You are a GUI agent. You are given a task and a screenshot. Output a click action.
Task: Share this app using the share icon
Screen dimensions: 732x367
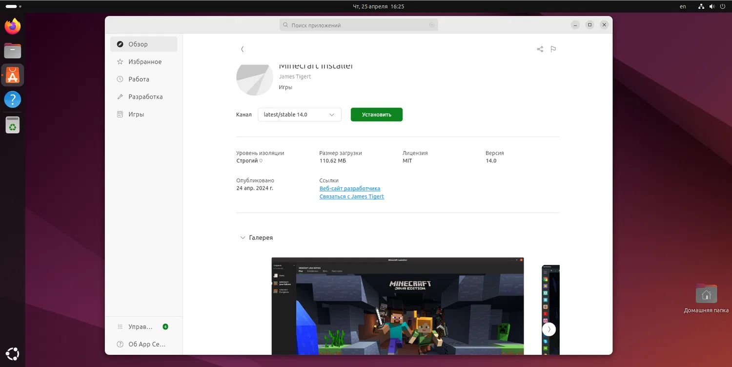point(540,49)
